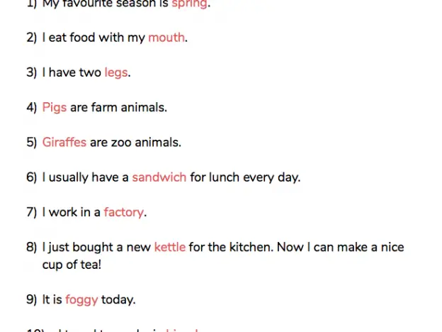Select the answer 'Giraffes'
The image size is (442, 332).
[64, 142]
